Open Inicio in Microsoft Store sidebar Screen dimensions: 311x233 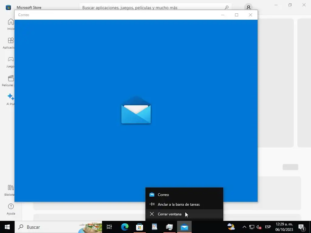[x=10, y=24]
